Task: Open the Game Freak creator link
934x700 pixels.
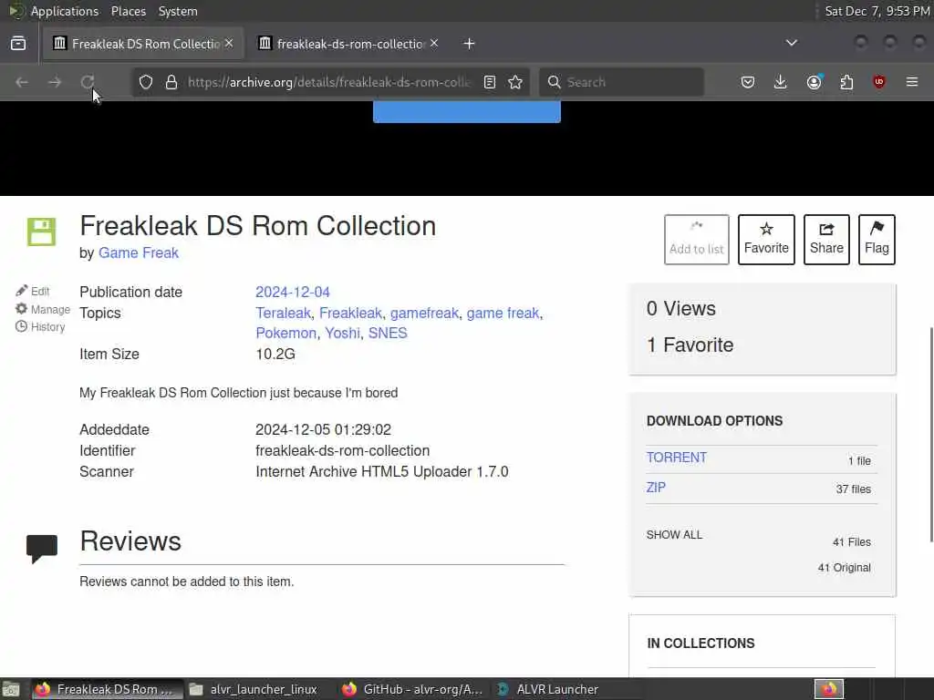Action: [139, 253]
